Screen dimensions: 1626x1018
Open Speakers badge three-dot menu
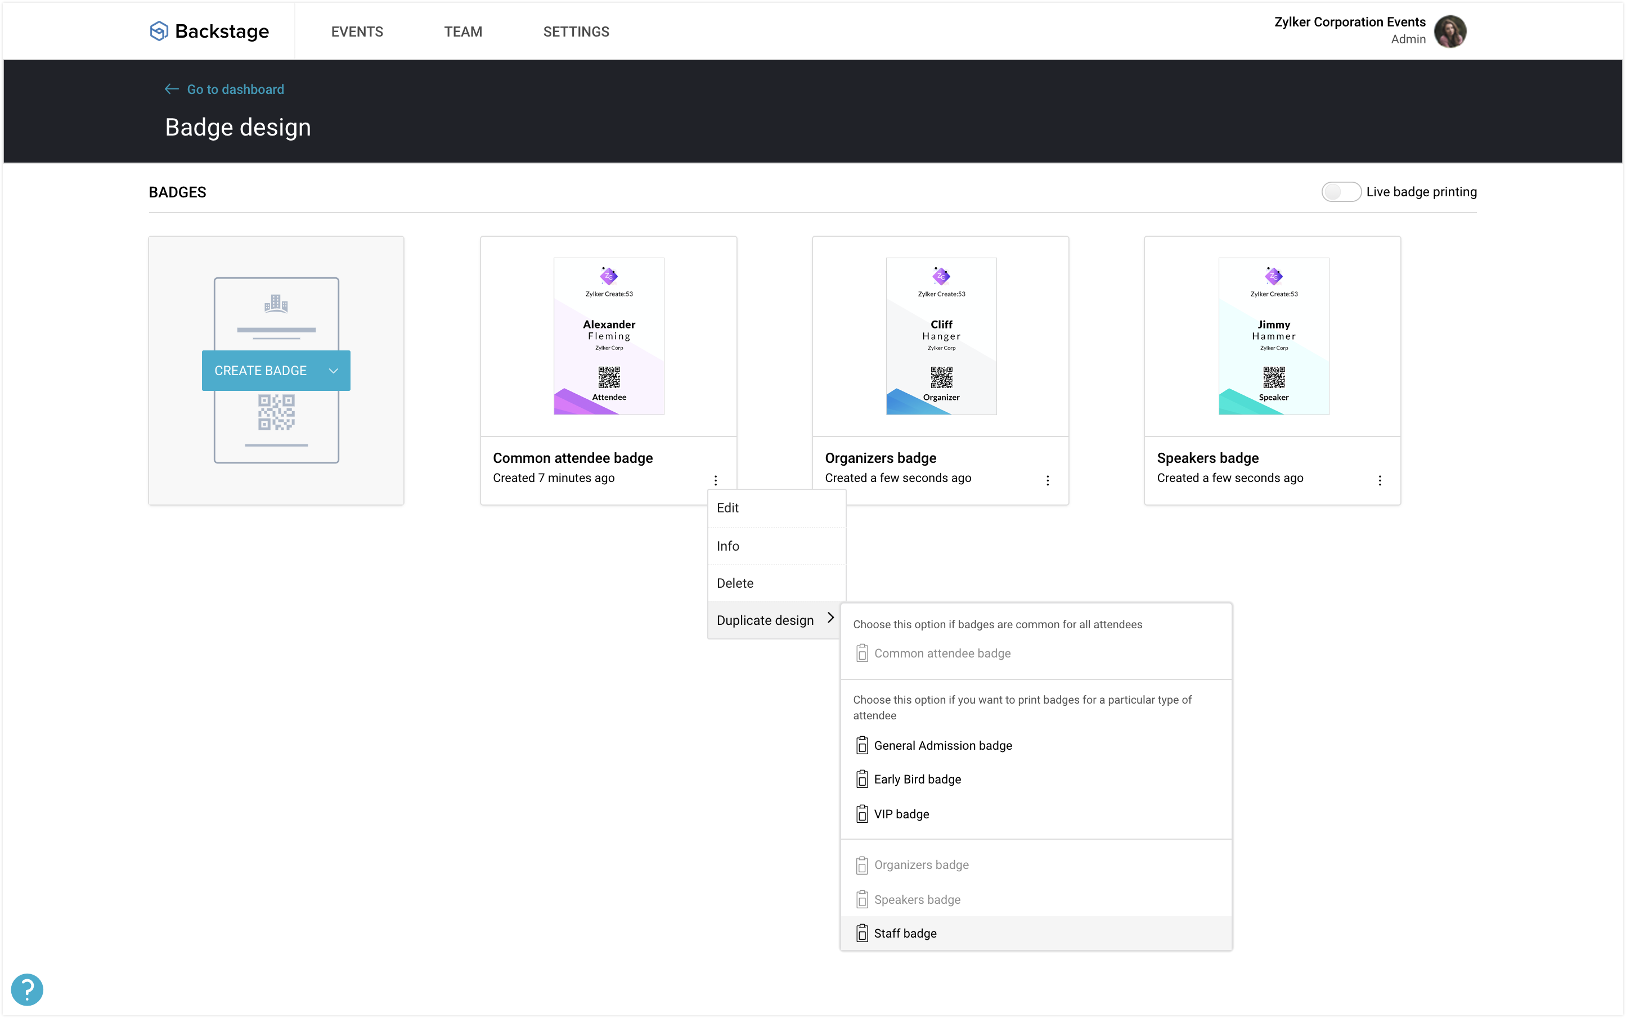(x=1380, y=480)
